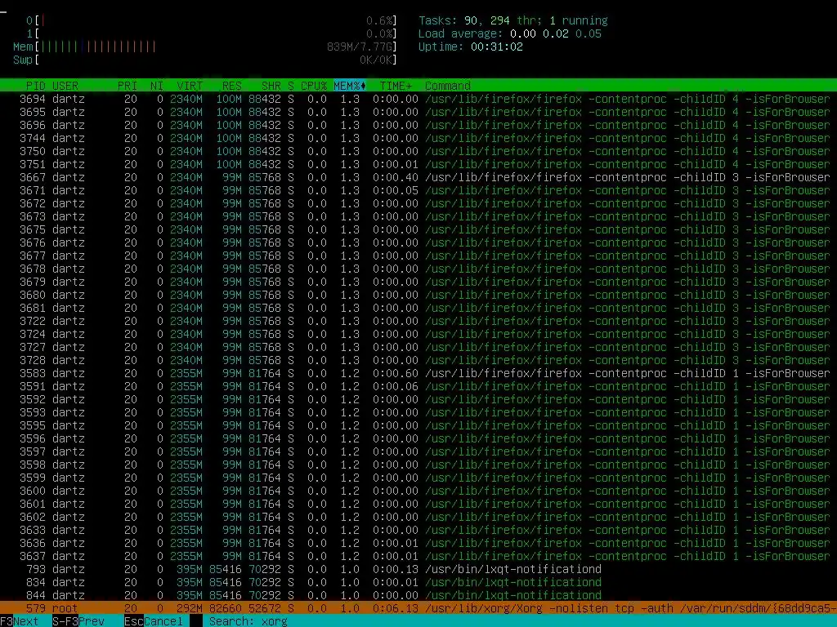837x627 pixels.
Task: Select process row with PID 3636
Action: (x=418, y=543)
